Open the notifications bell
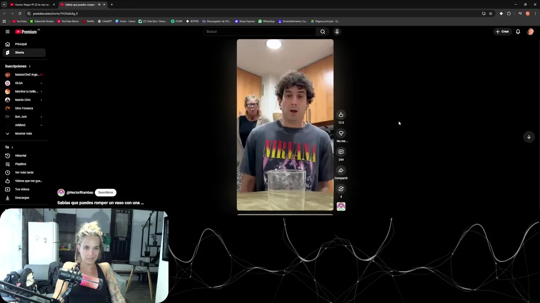The width and height of the screenshot is (540, 303). [x=518, y=32]
